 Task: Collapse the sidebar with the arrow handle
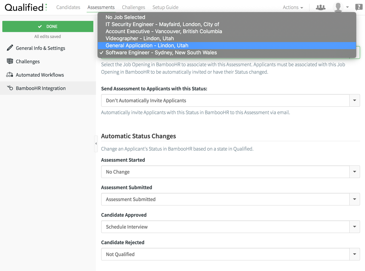[96, 143]
